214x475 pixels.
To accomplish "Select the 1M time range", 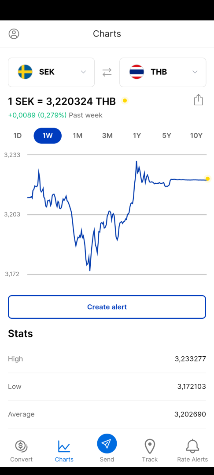I will pyautogui.click(x=77, y=136).
